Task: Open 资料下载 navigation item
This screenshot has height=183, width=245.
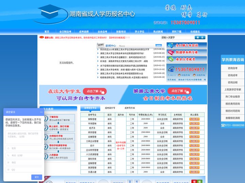Action: 177,32
